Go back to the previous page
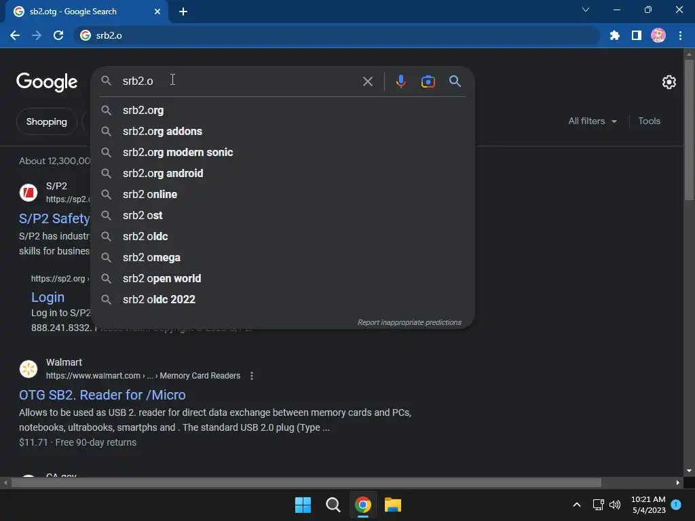This screenshot has height=521, width=695. click(x=15, y=35)
